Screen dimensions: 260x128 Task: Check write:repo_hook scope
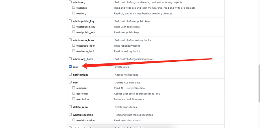(x=74, y=45)
